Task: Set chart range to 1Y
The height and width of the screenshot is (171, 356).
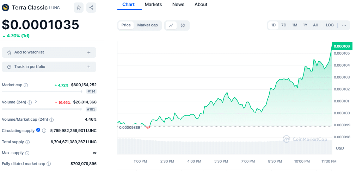Action: tap(305, 25)
